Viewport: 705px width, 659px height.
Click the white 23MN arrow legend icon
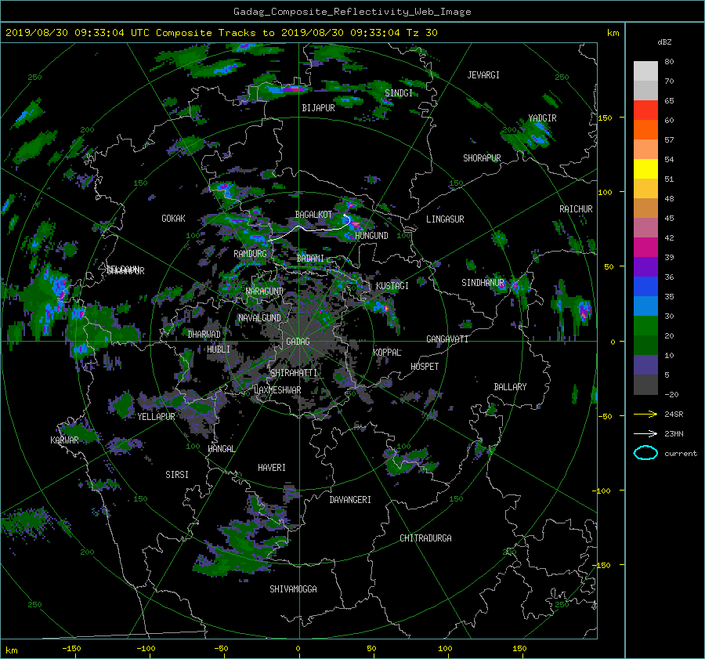pyautogui.click(x=645, y=433)
